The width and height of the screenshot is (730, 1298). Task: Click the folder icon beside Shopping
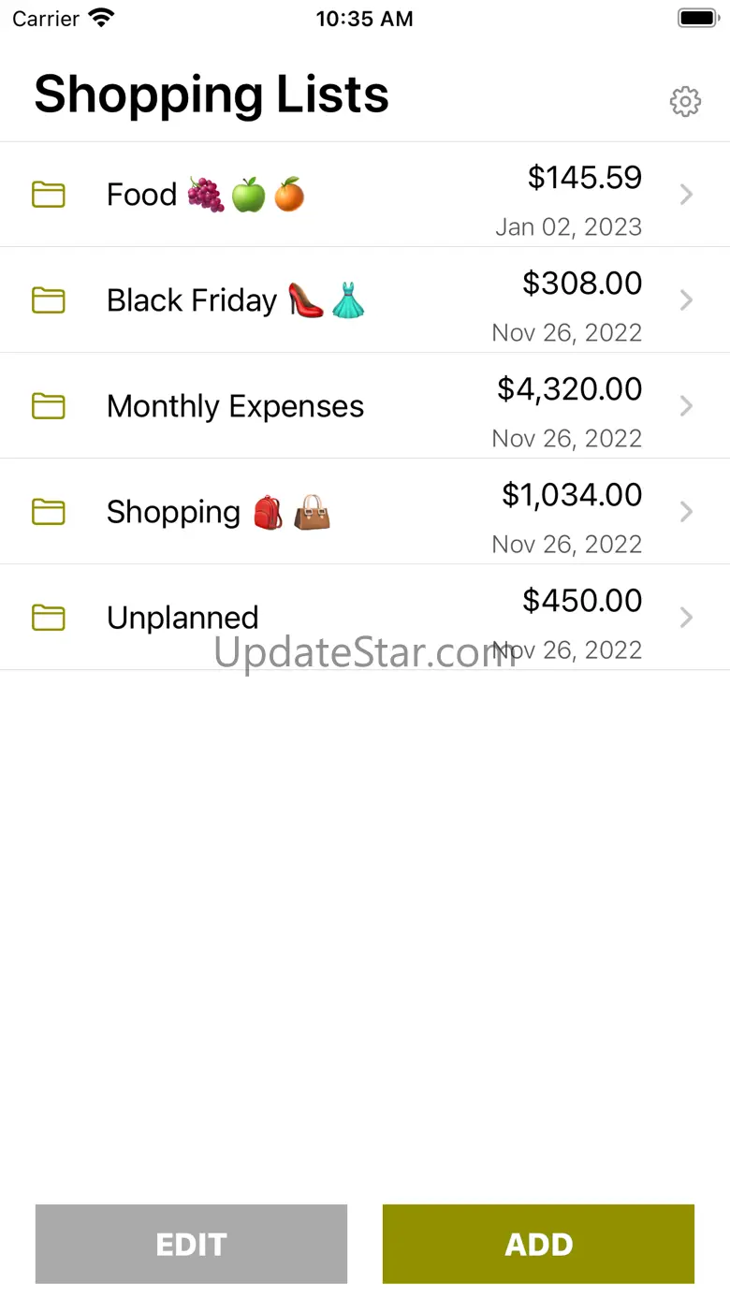click(x=49, y=512)
